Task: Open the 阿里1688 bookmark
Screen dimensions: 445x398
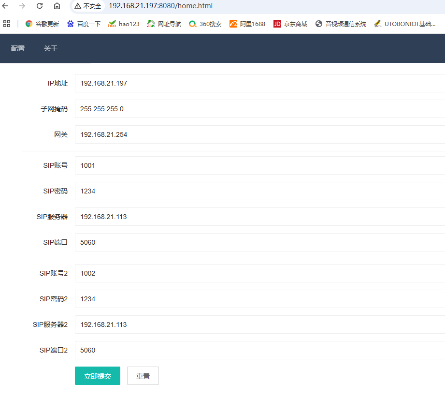Action: coord(247,24)
